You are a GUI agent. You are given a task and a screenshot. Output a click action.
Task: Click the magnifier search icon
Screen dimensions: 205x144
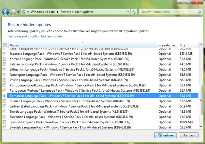pyautogui.click(x=200, y=12)
